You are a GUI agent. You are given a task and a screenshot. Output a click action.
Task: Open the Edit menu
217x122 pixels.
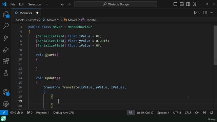pos(22,4)
